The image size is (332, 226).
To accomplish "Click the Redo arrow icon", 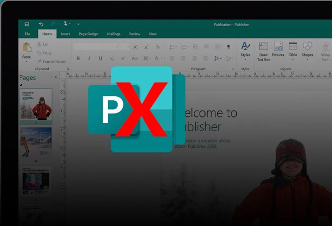I will click(x=53, y=24).
